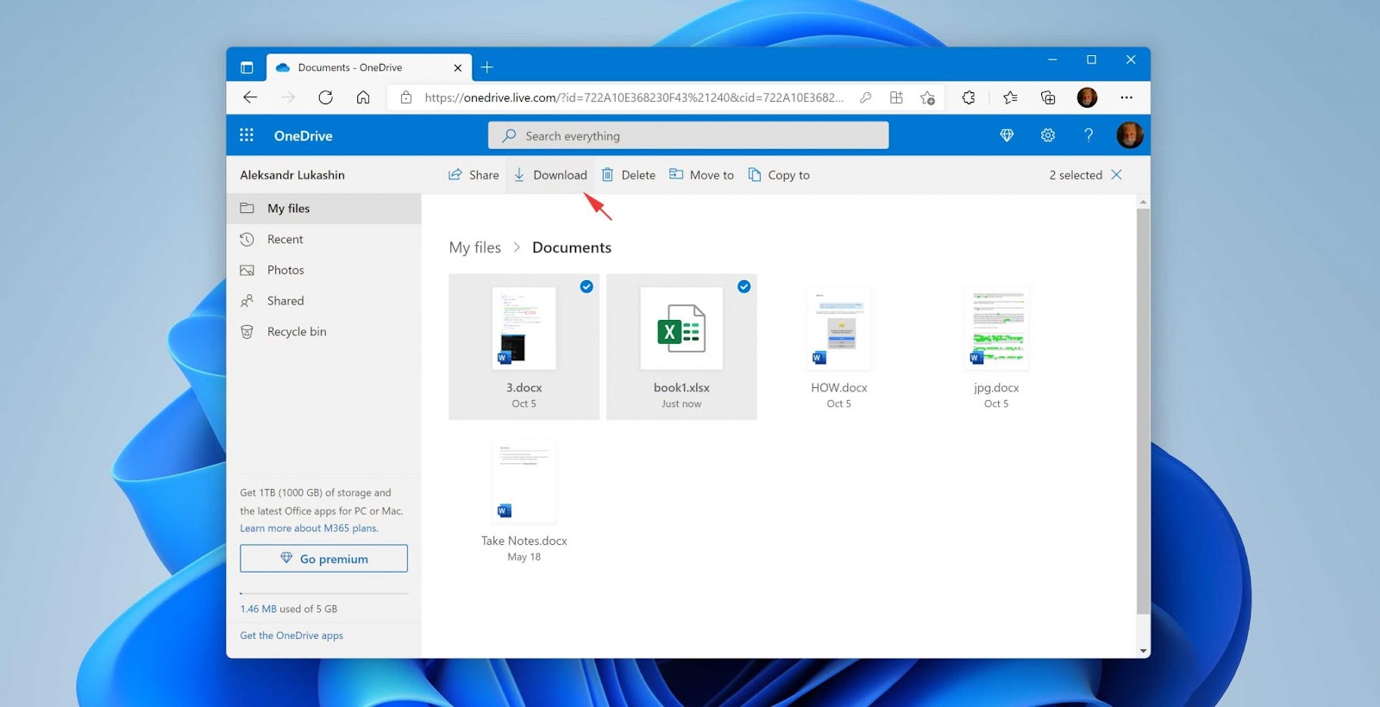Viewport: 1380px width, 707px height.
Task: View site lock information
Action: (x=406, y=97)
